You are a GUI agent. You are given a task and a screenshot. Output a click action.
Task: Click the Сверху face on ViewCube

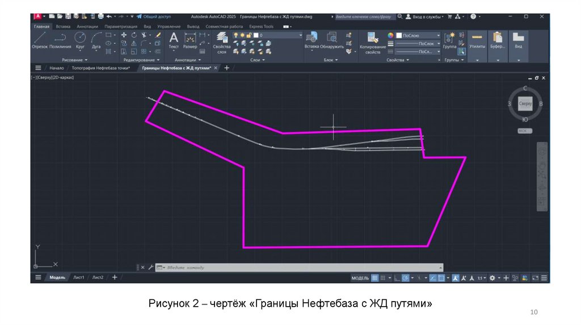525,103
